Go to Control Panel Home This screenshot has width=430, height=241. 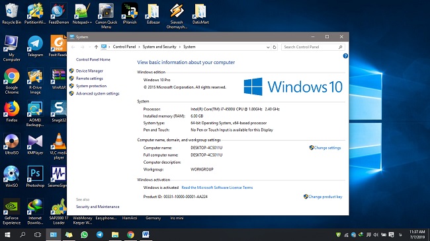(93, 59)
